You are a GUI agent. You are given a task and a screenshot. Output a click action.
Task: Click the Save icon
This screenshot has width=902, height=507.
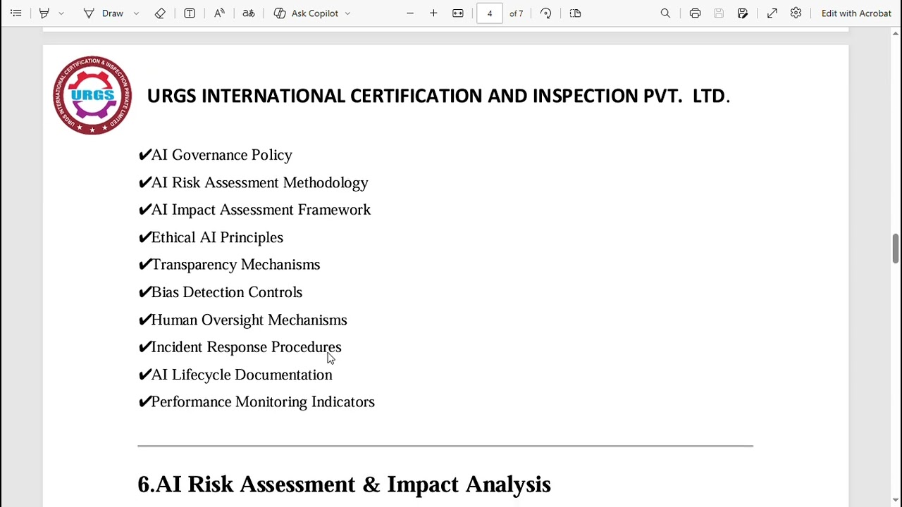[719, 13]
